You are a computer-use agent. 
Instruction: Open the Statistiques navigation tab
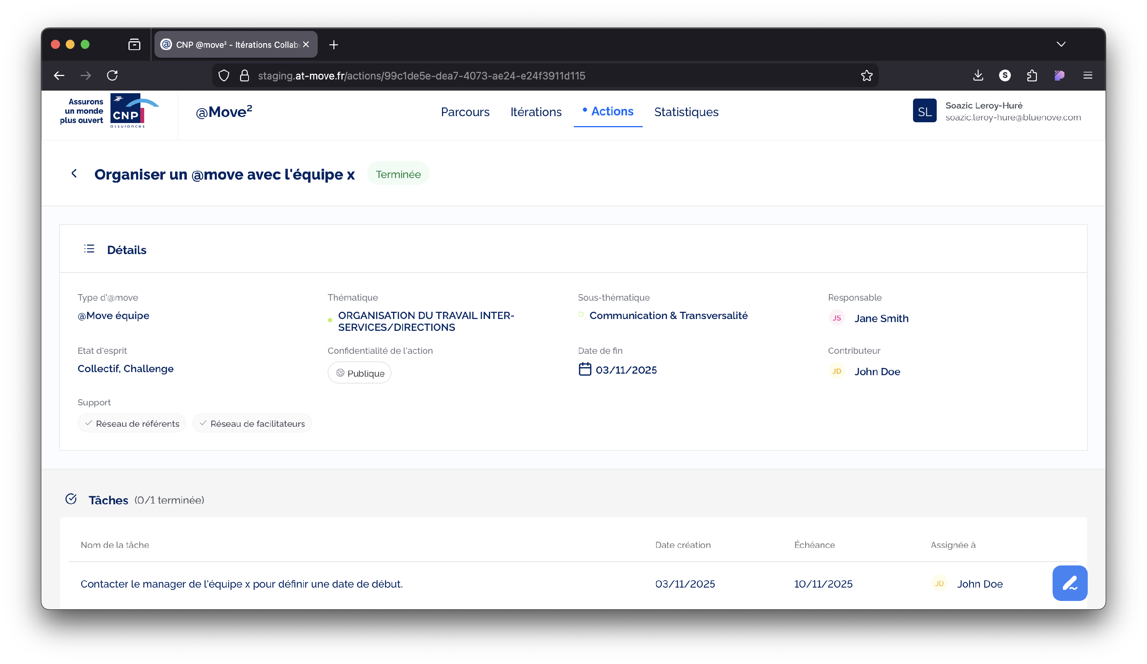(686, 112)
